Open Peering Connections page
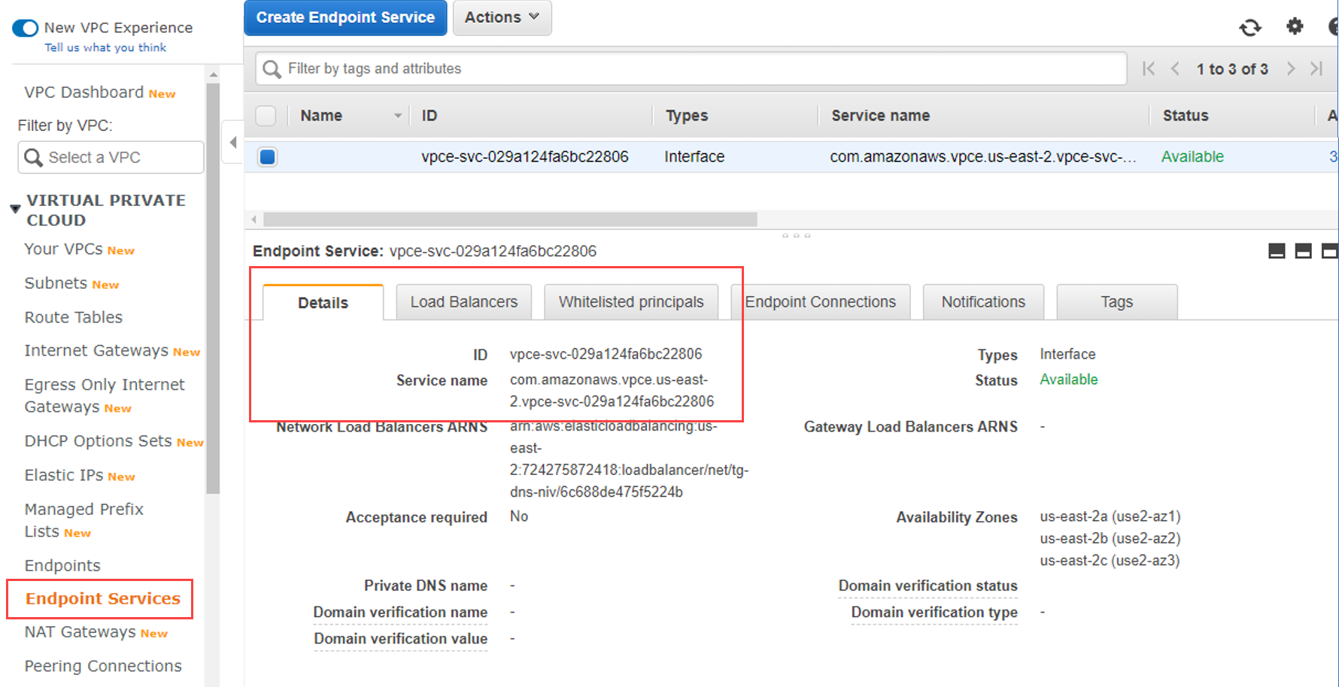Image resolution: width=1339 pixels, height=687 pixels. click(103, 666)
